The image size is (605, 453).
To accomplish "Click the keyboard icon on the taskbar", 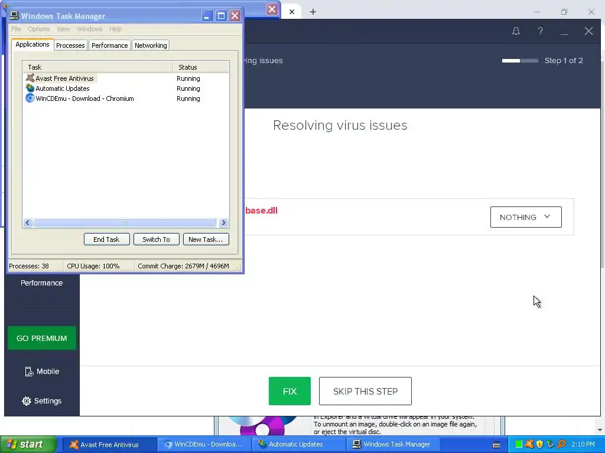I will coord(496,445).
